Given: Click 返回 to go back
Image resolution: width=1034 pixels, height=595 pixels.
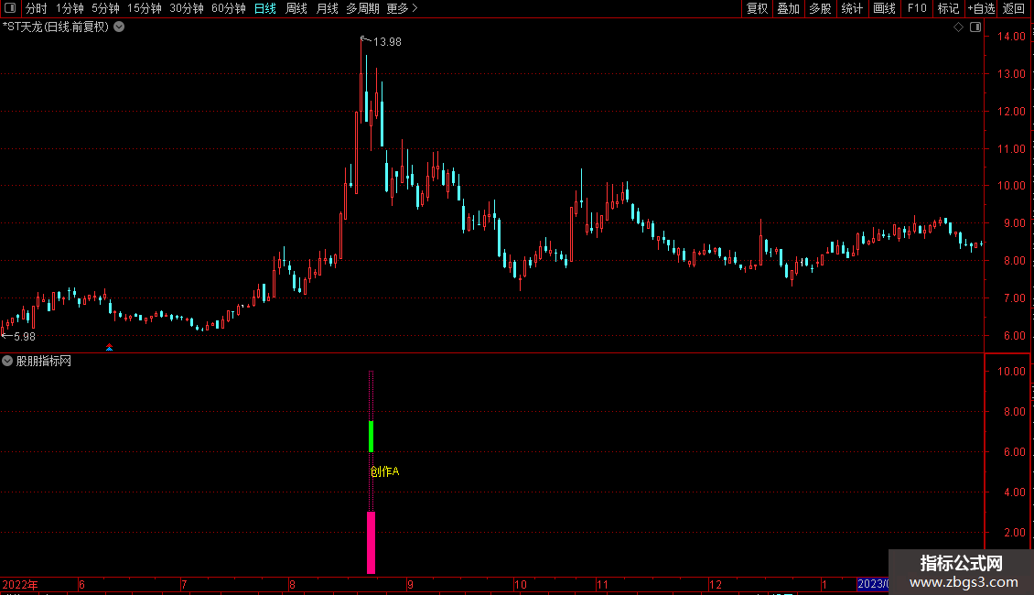Looking at the screenshot, I should [x=1014, y=8].
